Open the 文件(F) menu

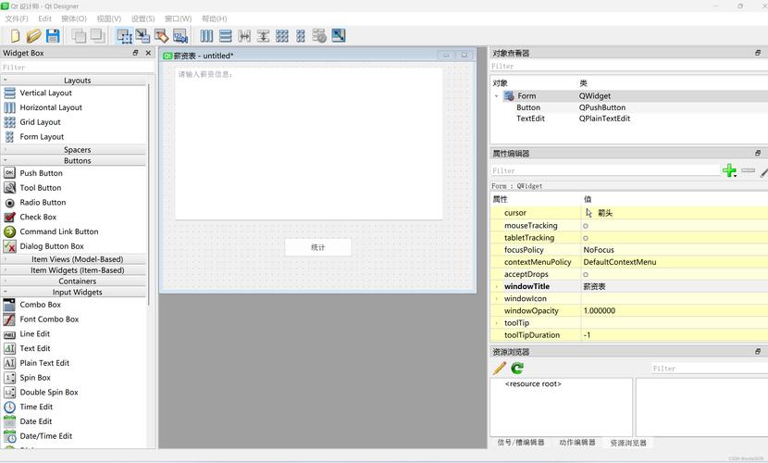pos(17,19)
